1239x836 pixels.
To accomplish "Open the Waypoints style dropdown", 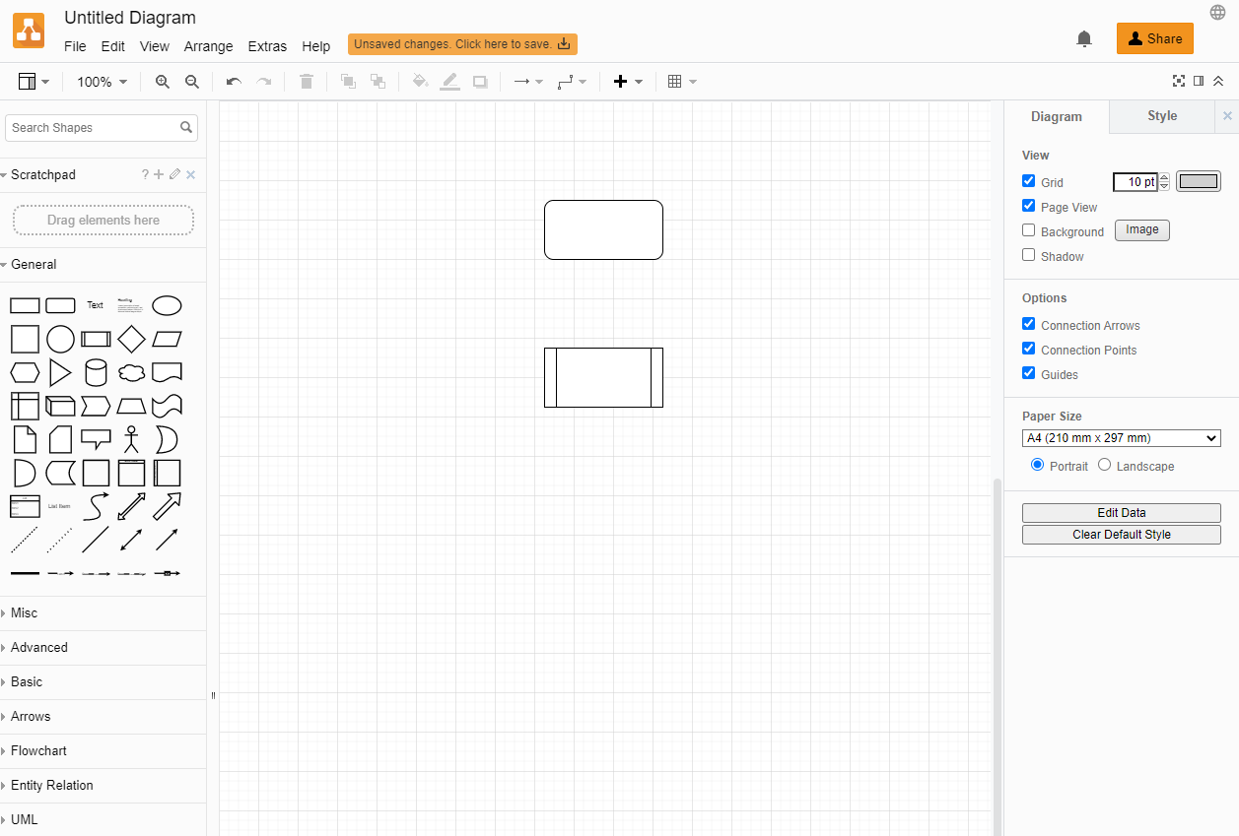I will (572, 82).
